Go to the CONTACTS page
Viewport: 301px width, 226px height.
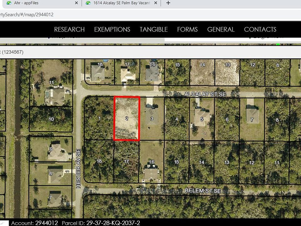[x=260, y=30]
